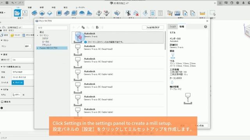Open the Machine Library monitor icon in ribbon
This screenshot has width=250, height=140.
(177, 13)
